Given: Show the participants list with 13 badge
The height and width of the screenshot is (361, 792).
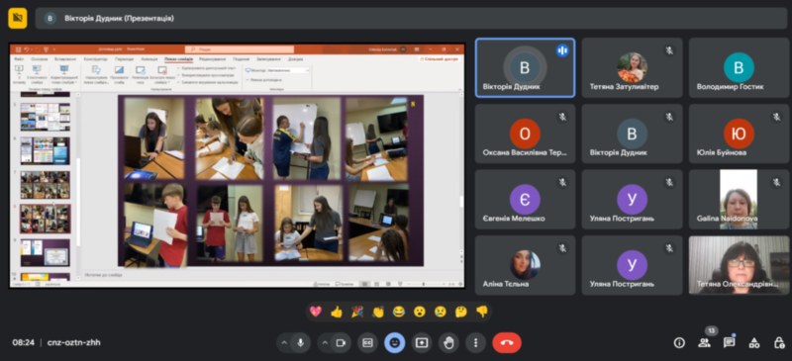Looking at the screenshot, I should (704, 343).
